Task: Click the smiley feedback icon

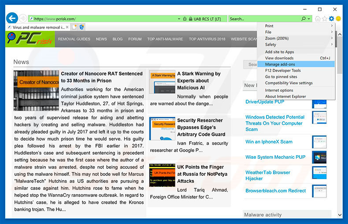Action: point(338,19)
